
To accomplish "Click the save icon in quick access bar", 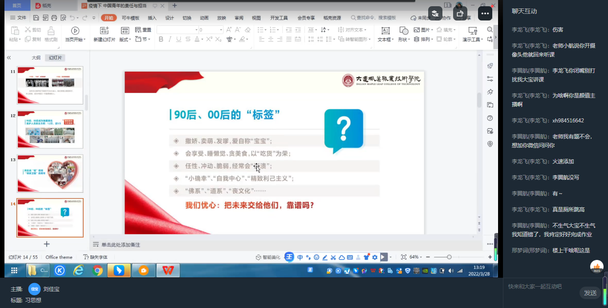I will click(x=36, y=18).
